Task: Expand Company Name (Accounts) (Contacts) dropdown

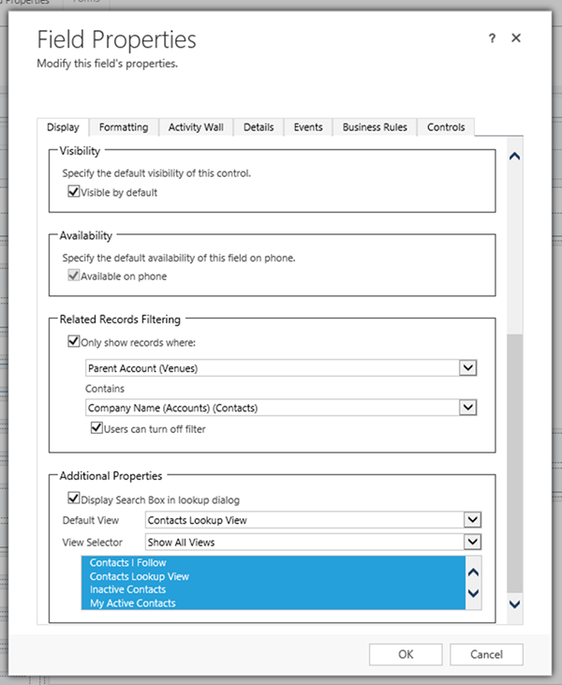Action: pyautogui.click(x=469, y=408)
